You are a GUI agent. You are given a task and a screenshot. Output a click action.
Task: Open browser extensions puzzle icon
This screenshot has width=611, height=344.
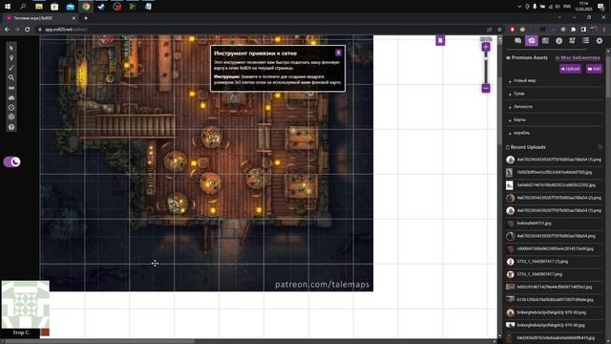pyautogui.click(x=573, y=30)
